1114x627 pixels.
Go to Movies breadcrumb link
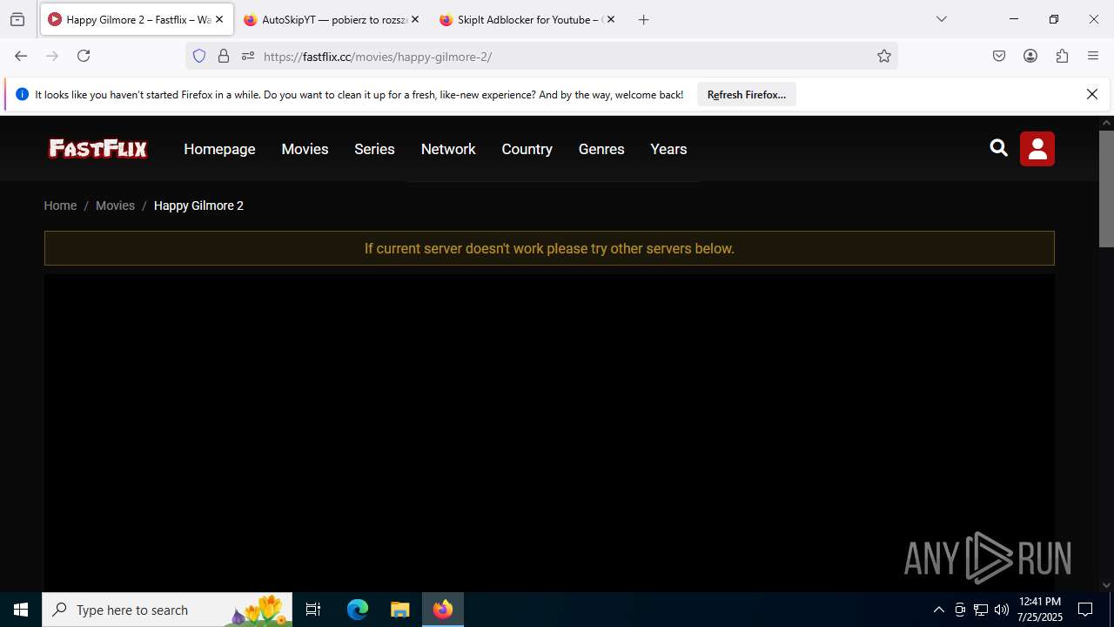coord(115,206)
